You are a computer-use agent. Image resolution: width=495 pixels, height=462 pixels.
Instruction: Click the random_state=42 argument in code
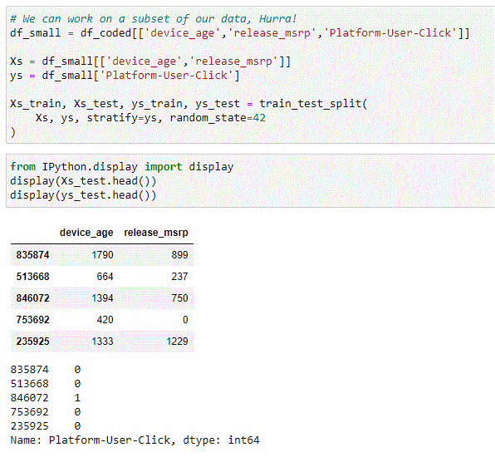point(218,118)
